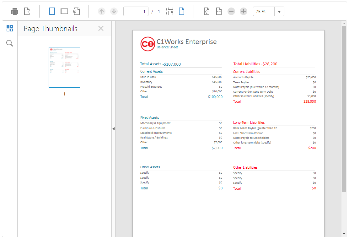Switch to the Page Thumbnails tab icon
Screen dimensions: 349x239
10,28
